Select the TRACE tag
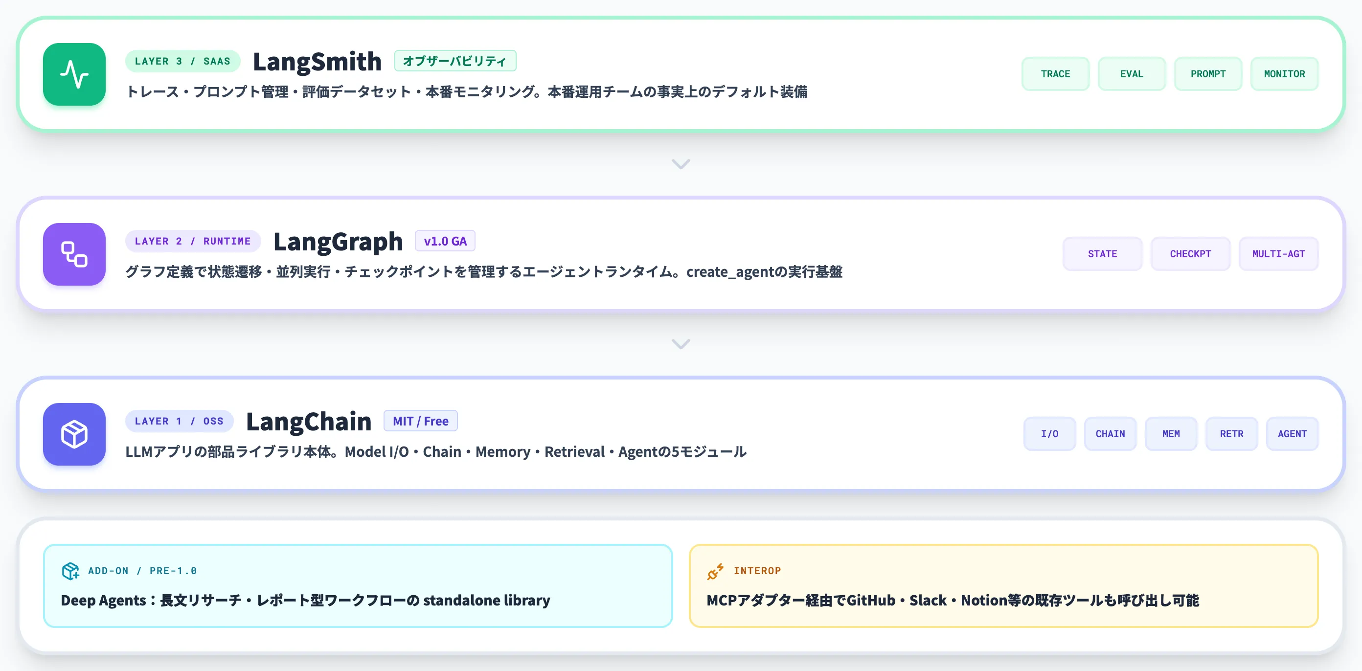1362x671 pixels. click(1055, 74)
